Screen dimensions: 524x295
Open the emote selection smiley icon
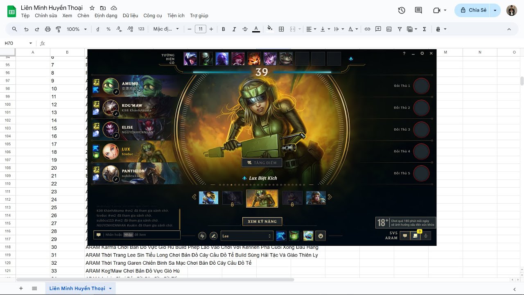(x=321, y=236)
